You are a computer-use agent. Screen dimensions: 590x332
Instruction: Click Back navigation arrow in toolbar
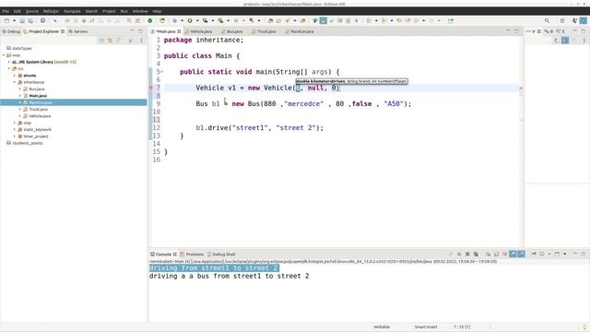pyautogui.click(x=416, y=20)
